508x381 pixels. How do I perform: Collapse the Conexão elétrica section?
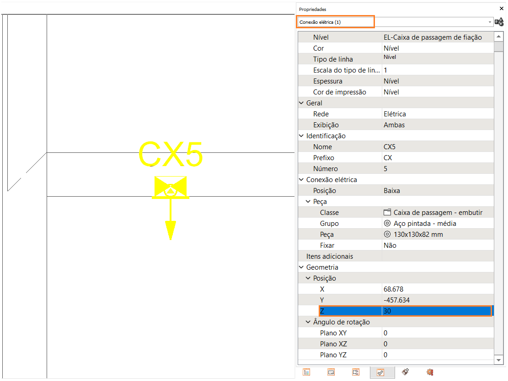[x=301, y=179]
